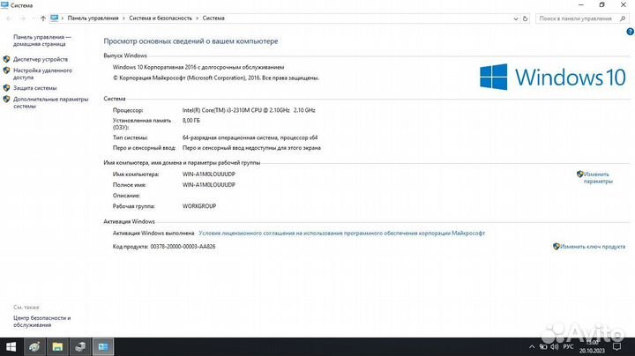The height and width of the screenshot is (356, 635).
Task: Click the System window title icon
Action: [4, 5]
